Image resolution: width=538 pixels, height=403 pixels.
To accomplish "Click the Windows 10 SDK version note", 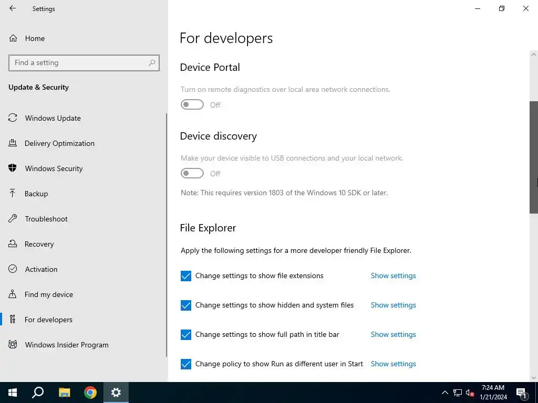I will coord(284,193).
